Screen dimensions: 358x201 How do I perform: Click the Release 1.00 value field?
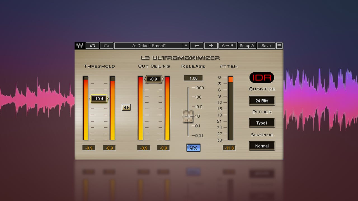pos(193,78)
